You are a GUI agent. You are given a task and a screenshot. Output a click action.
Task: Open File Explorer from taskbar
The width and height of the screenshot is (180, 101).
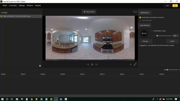(17, 99)
